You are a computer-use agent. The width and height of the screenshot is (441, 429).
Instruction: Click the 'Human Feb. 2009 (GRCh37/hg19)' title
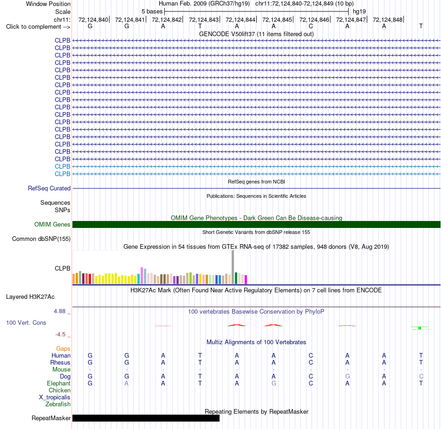[x=204, y=4]
